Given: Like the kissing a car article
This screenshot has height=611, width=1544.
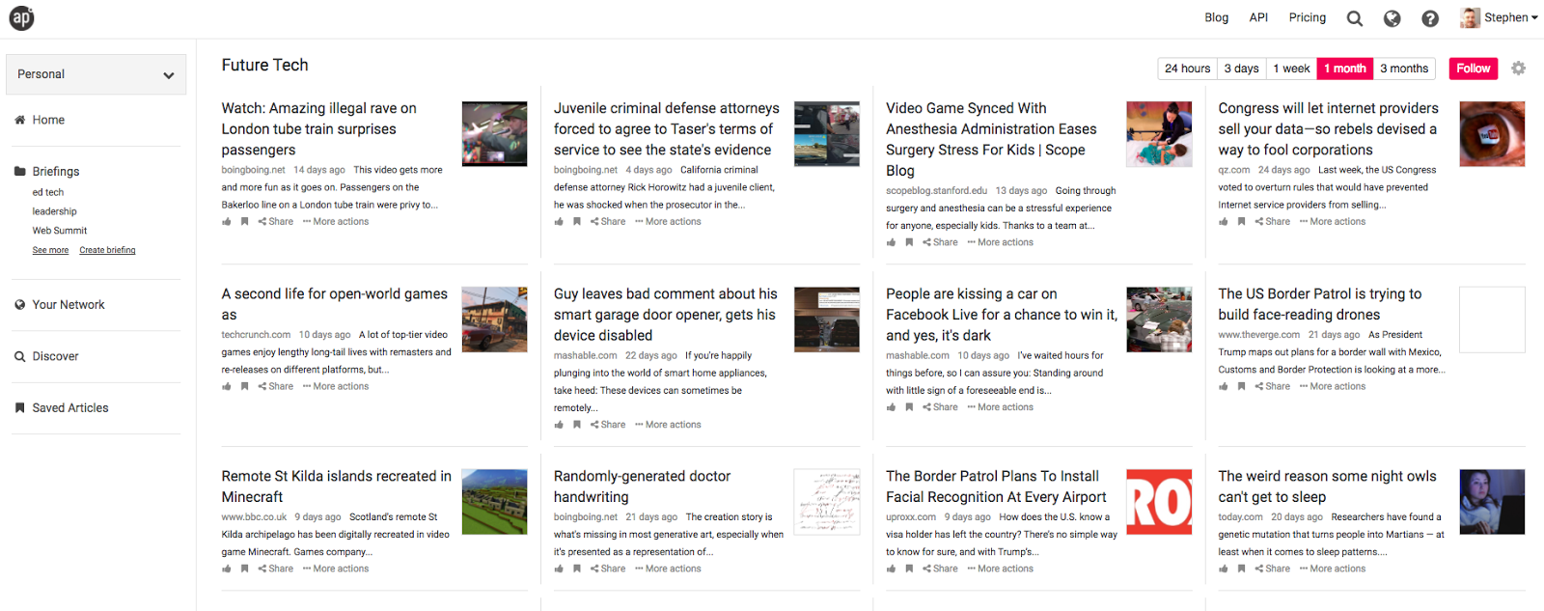Looking at the screenshot, I should tap(891, 407).
